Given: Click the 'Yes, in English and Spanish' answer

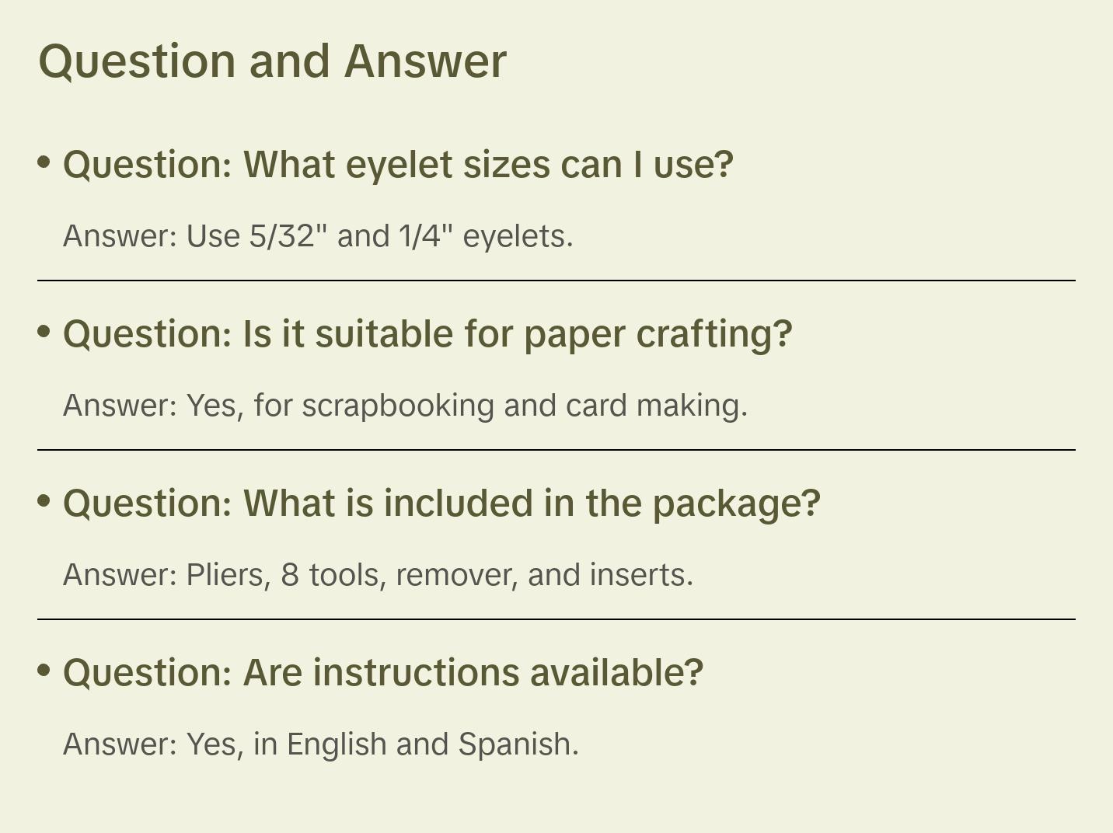Looking at the screenshot, I should tap(321, 744).
